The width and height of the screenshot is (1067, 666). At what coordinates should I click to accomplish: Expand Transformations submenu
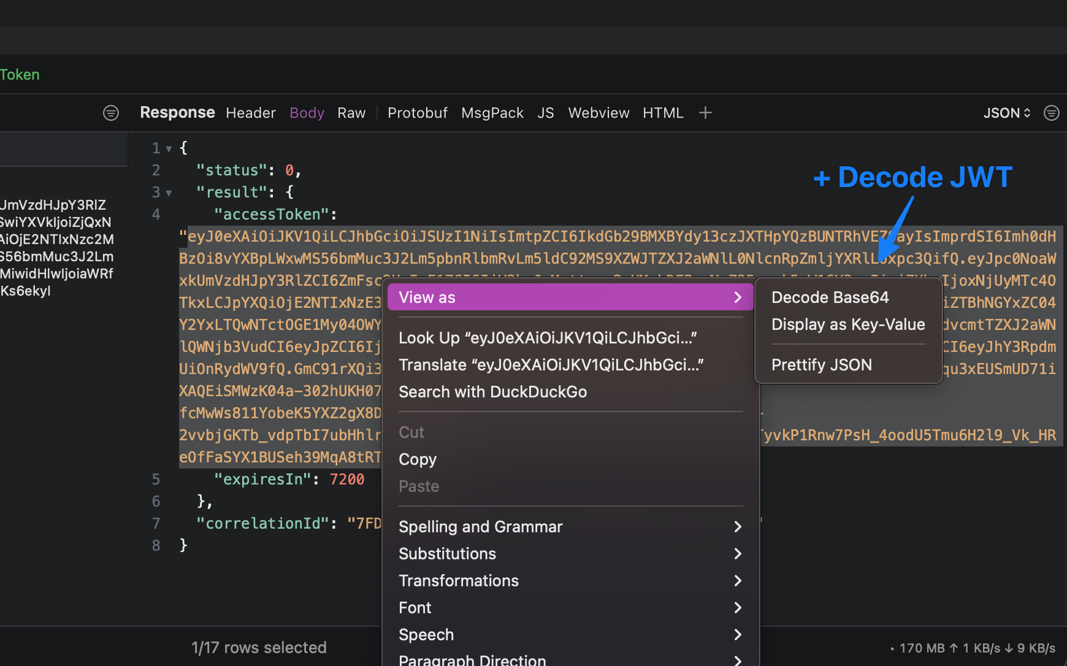(x=570, y=581)
